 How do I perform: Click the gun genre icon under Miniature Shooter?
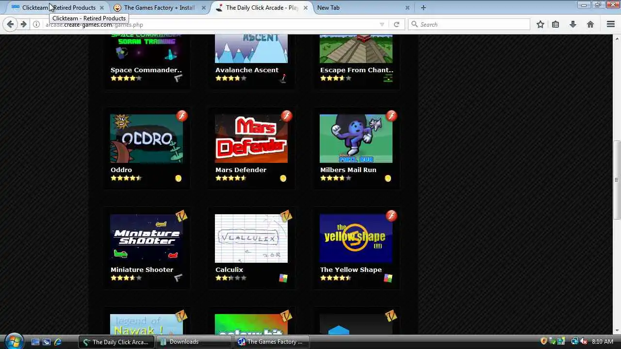click(x=178, y=278)
